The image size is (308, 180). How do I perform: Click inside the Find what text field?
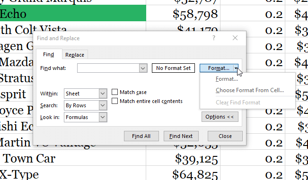pyautogui.click(x=108, y=68)
